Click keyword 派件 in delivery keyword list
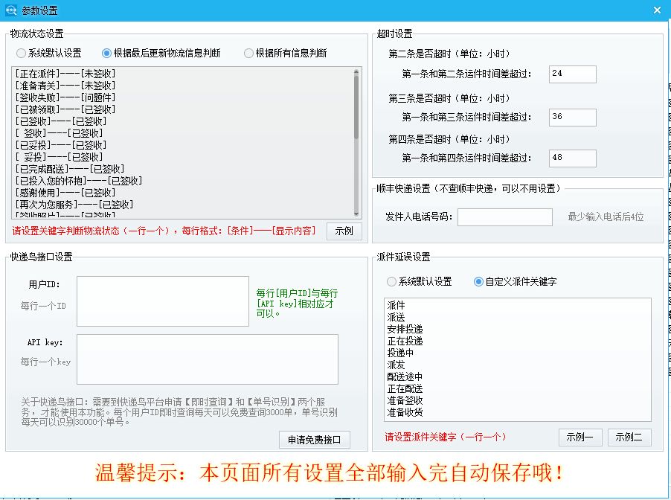Viewport: 671px width, 500px height. click(x=396, y=305)
